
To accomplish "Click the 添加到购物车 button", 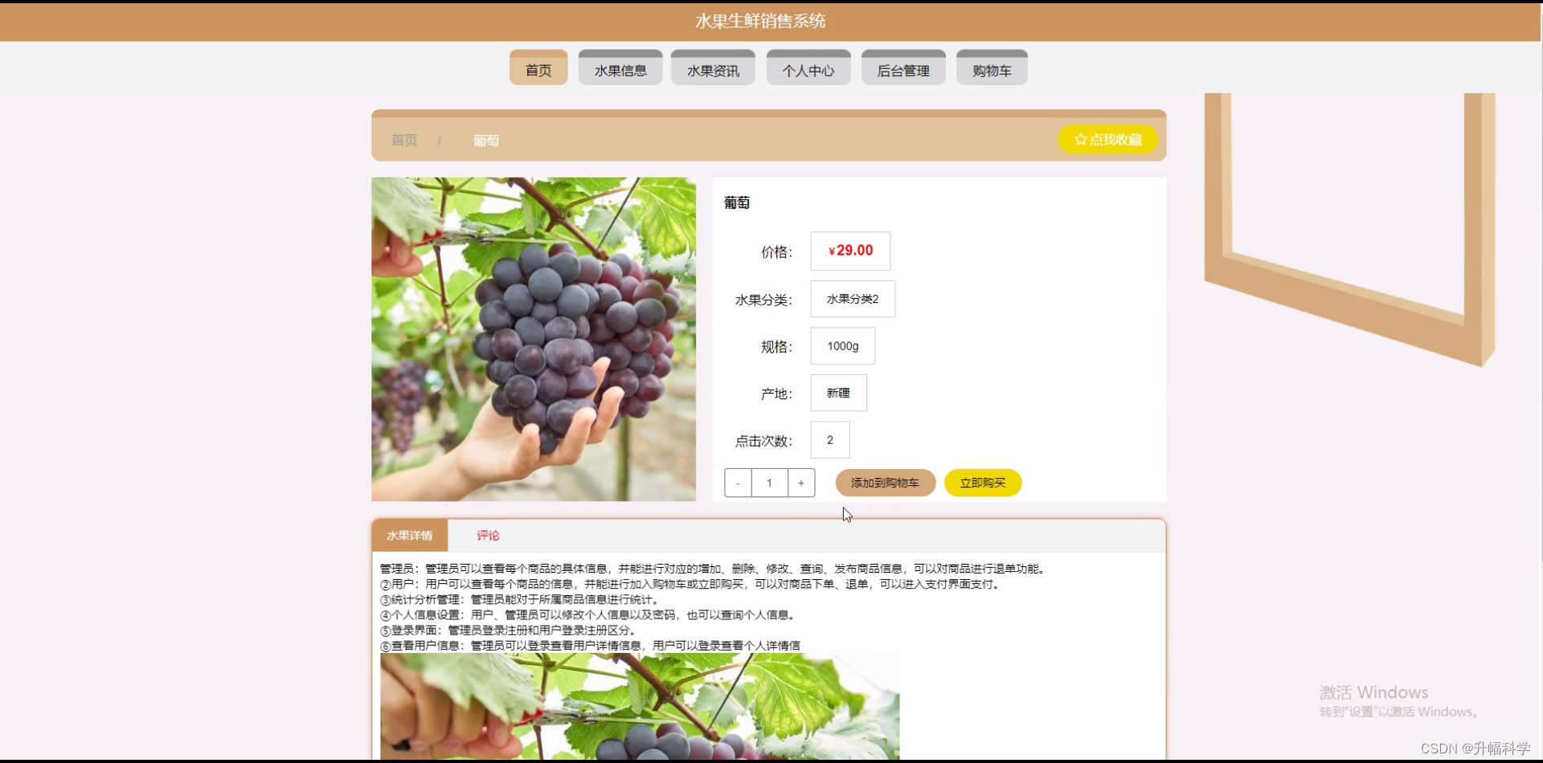I will tap(885, 483).
